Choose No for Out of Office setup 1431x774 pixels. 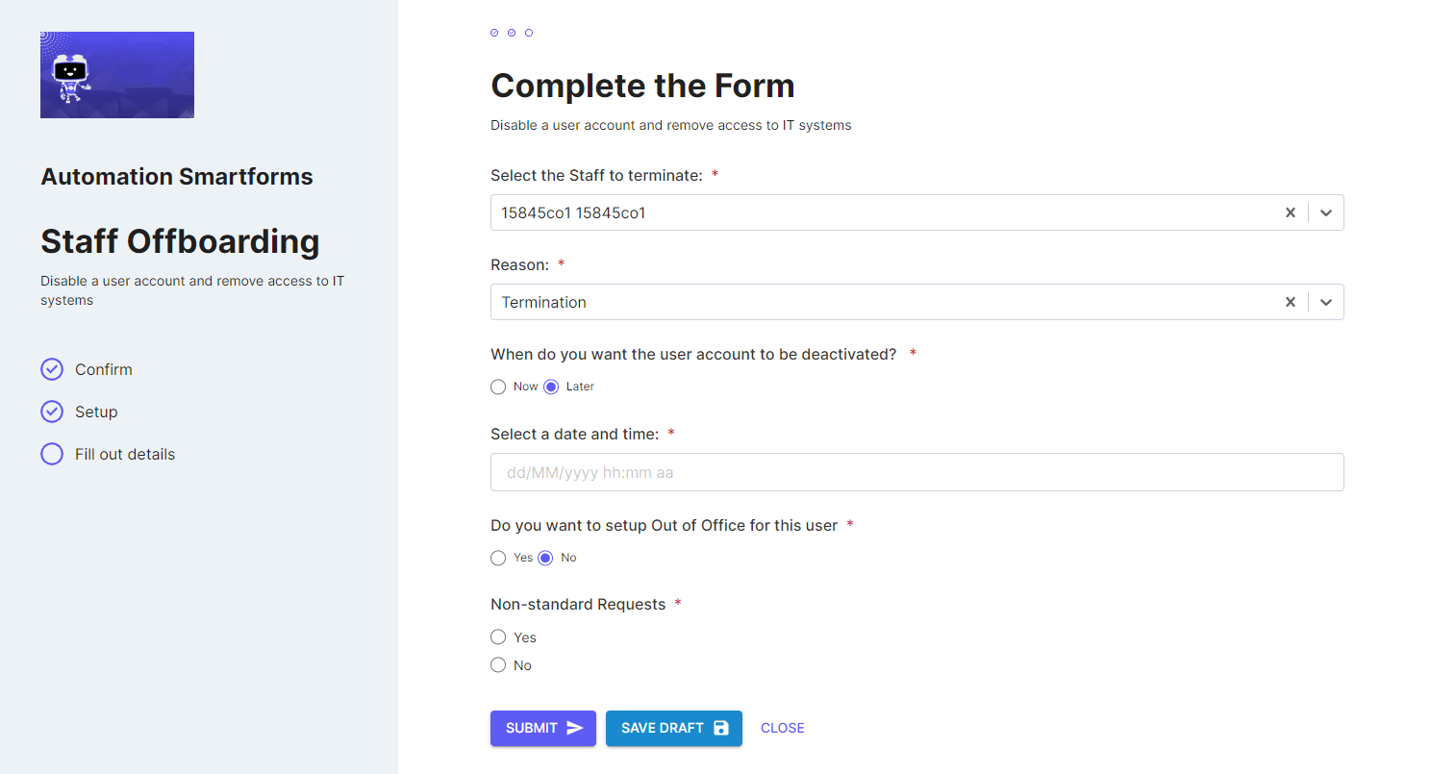545,558
